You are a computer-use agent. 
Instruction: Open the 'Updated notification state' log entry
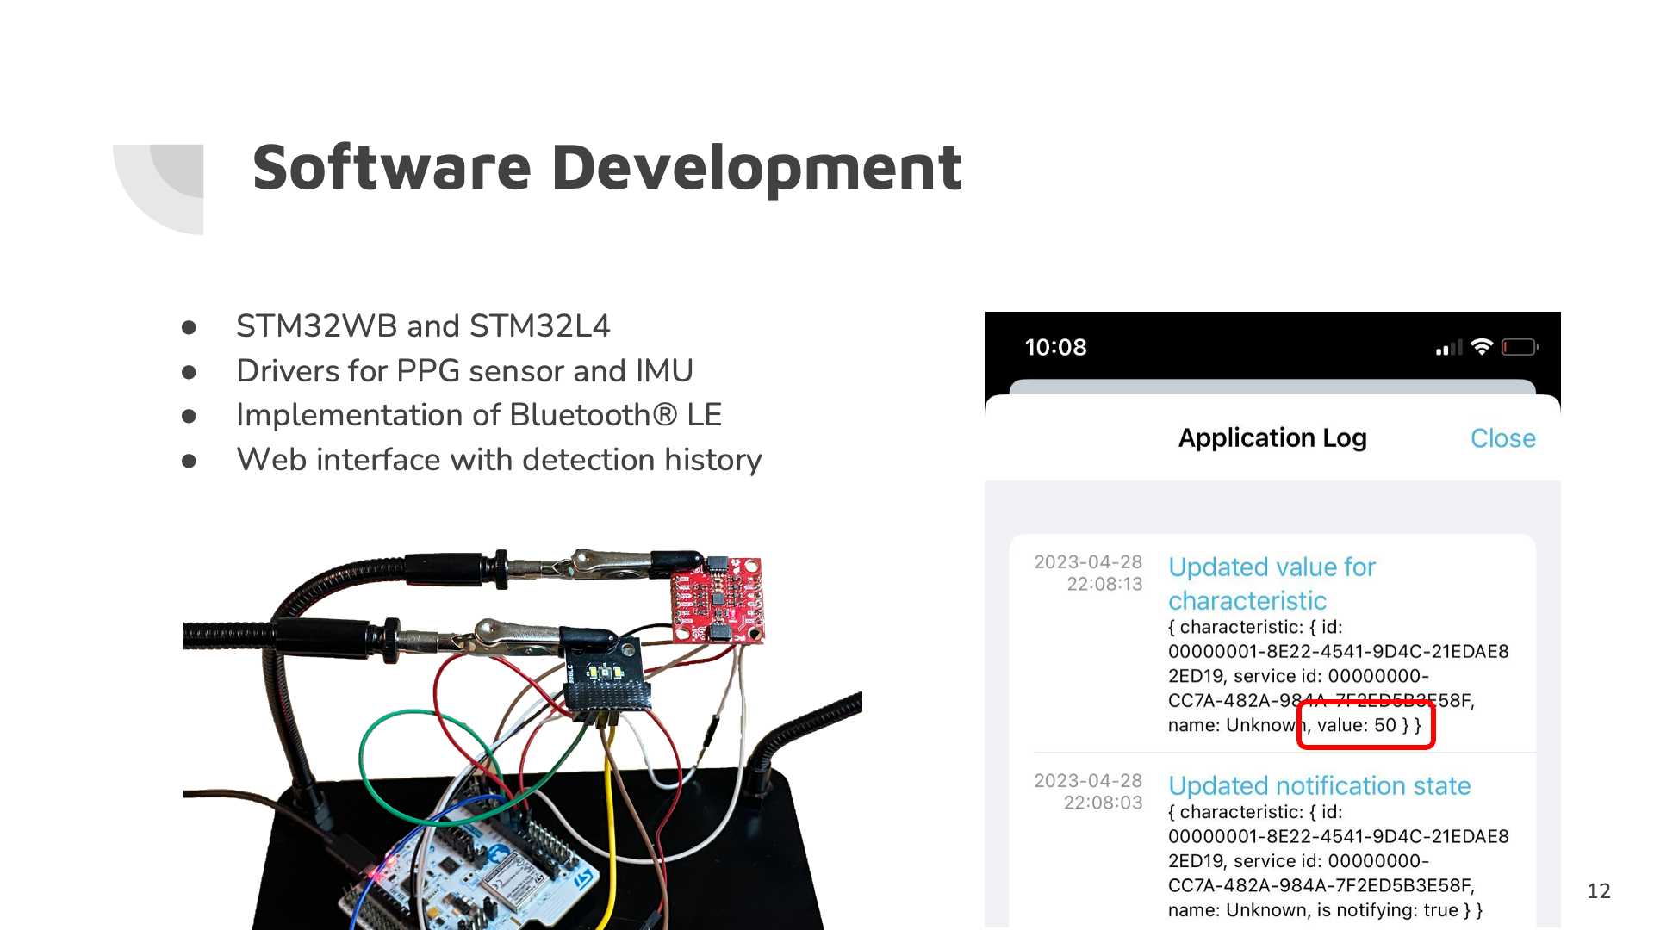click(x=1319, y=785)
